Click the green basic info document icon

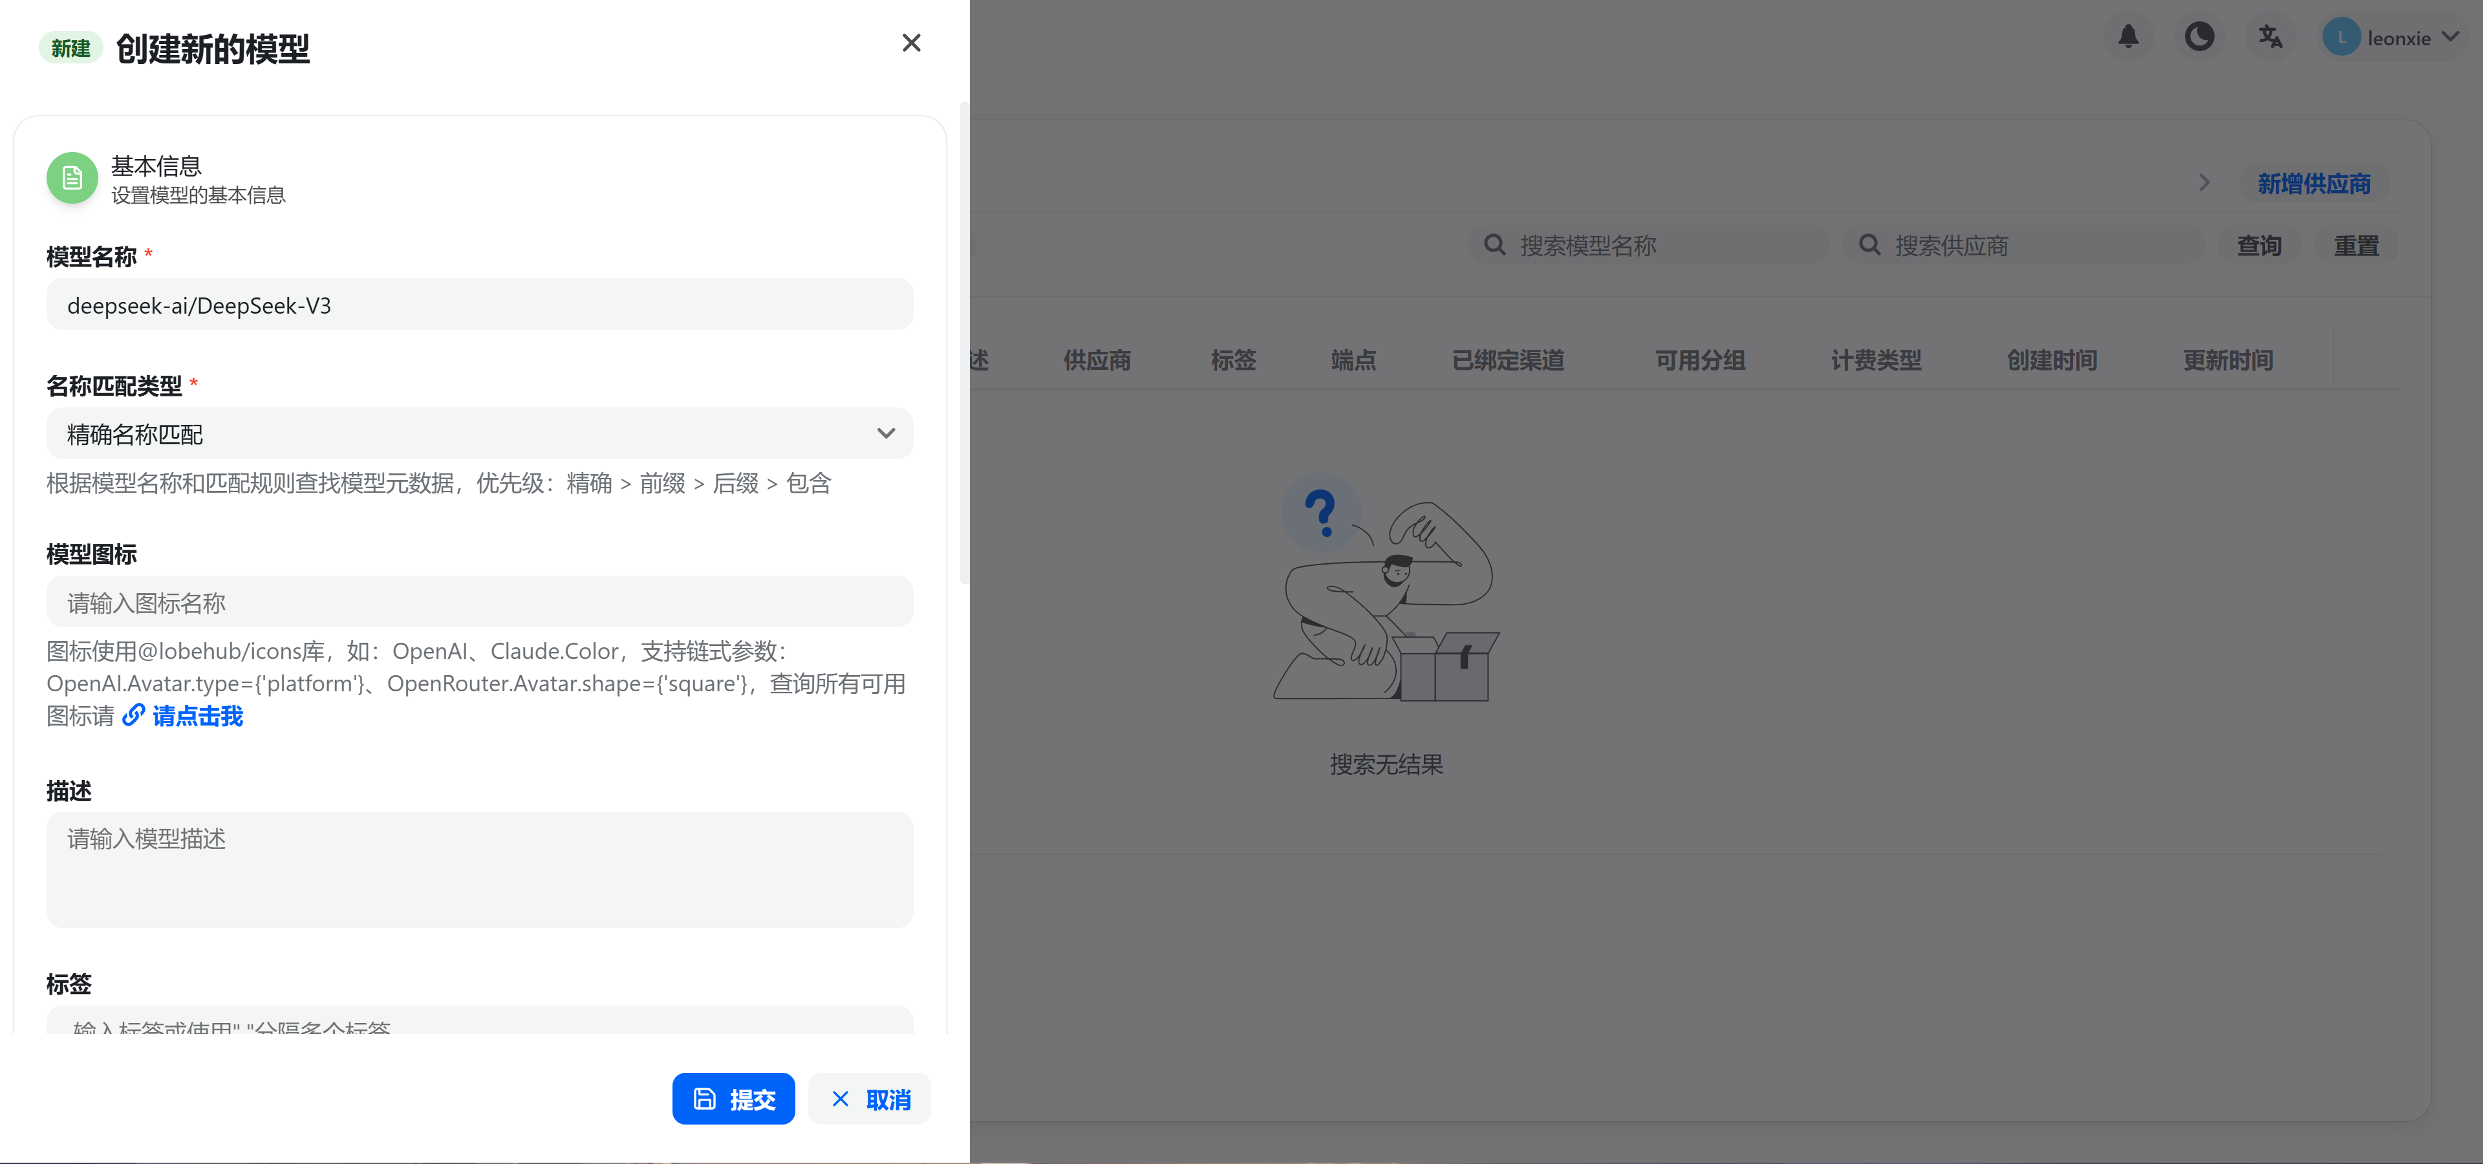pyautogui.click(x=72, y=178)
